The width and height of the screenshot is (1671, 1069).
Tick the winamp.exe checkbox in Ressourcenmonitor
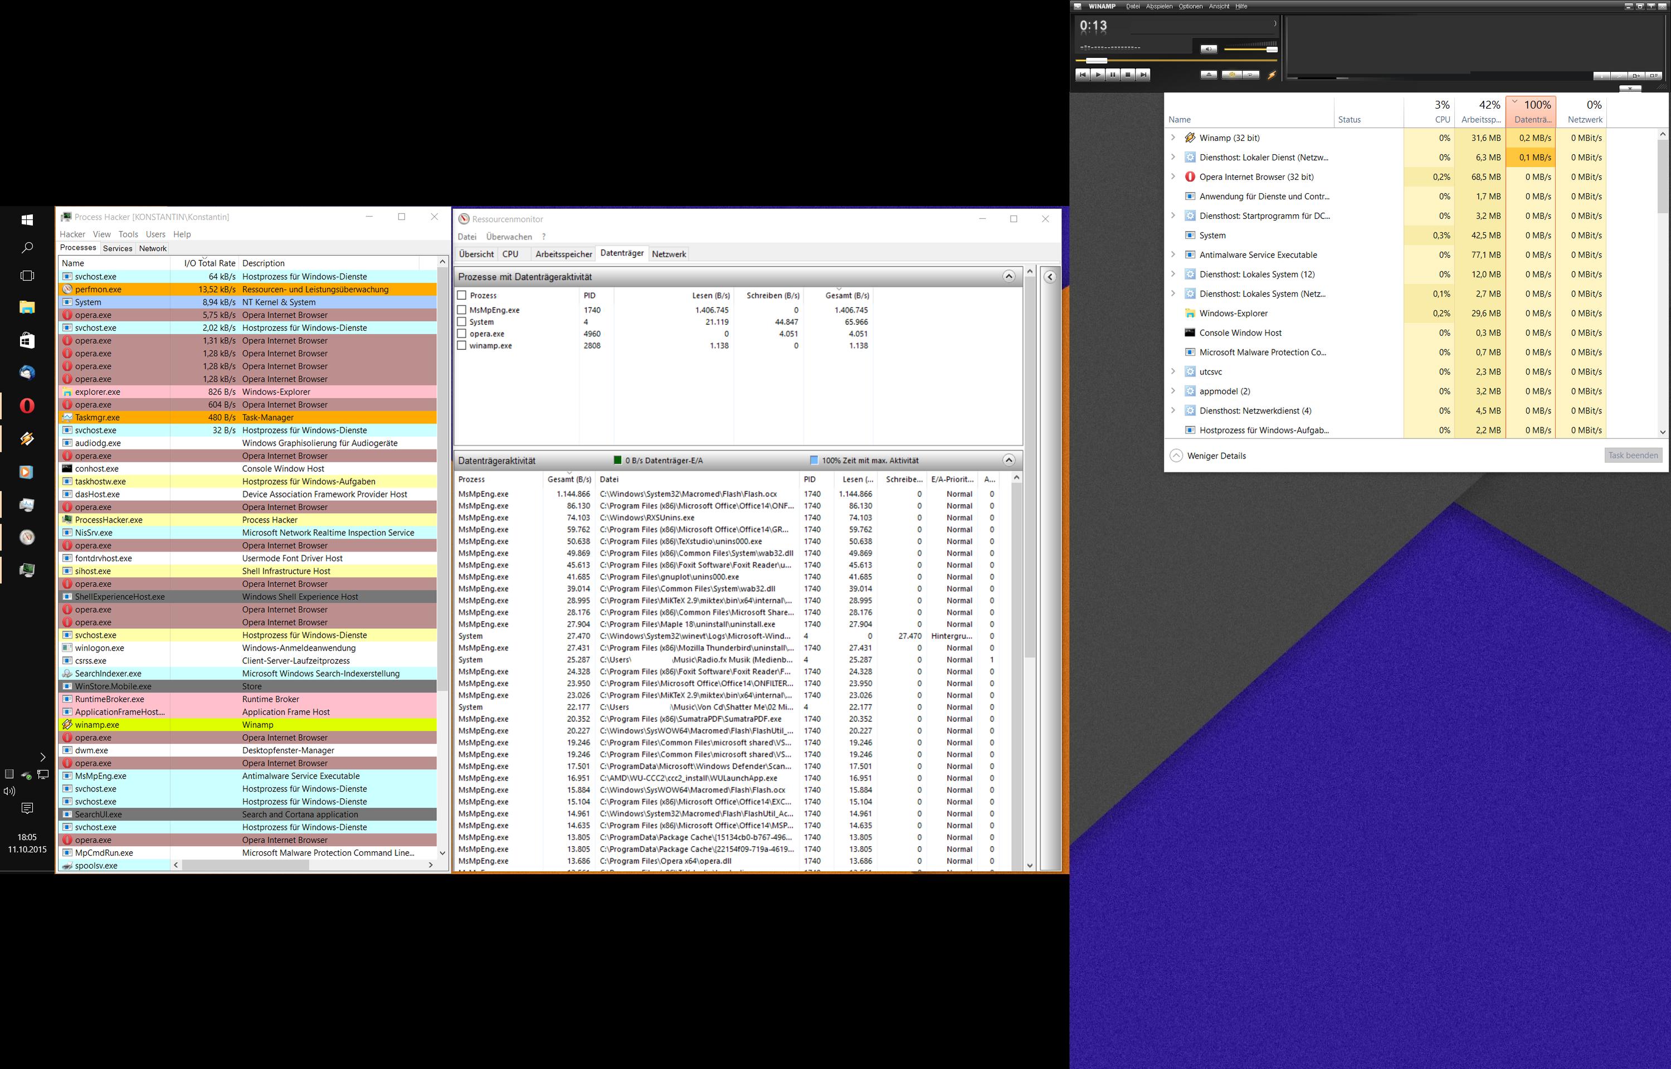[x=462, y=346]
